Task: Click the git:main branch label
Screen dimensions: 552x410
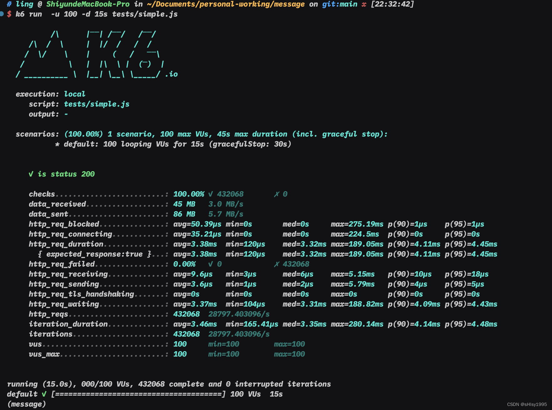Action: pyautogui.click(x=340, y=4)
